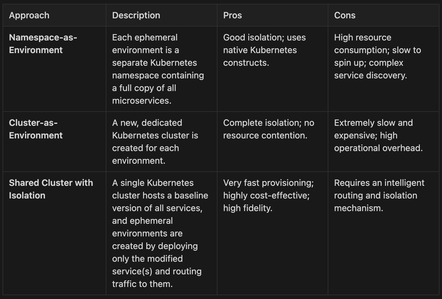Click the 'service discovery.' text

point(370,75)
